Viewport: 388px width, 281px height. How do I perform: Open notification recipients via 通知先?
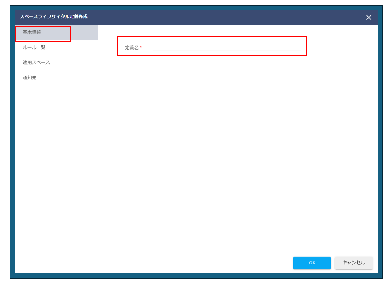click(30, 77)
